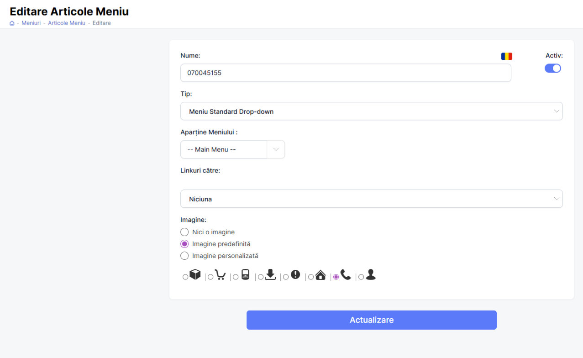Choose the exclamation alert icon

coord(286,277)
